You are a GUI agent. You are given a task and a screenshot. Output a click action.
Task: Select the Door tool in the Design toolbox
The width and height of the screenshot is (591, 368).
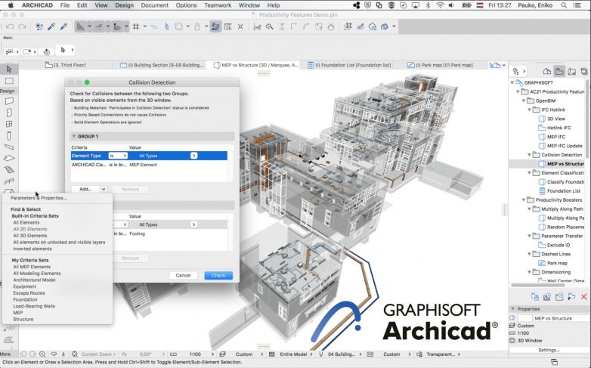[x=9, y=113]
